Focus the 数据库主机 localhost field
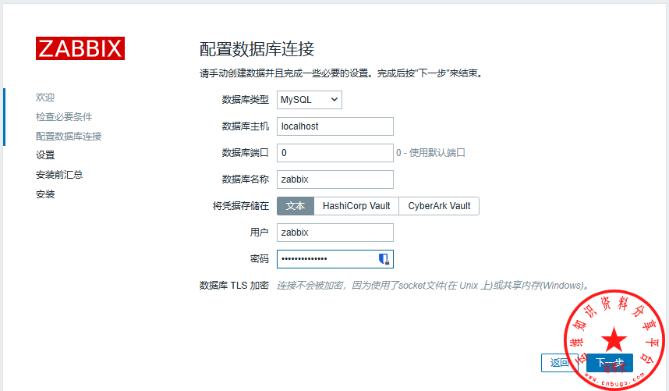Viewport: 669px width, 391px height. (334, 126)
